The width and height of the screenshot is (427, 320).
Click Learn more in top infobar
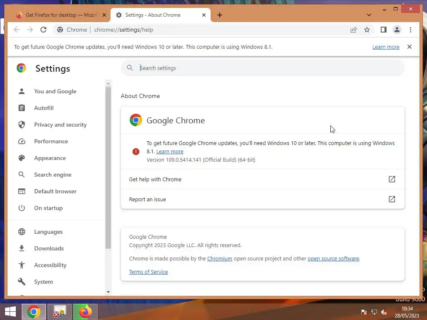tap(386, 47)
